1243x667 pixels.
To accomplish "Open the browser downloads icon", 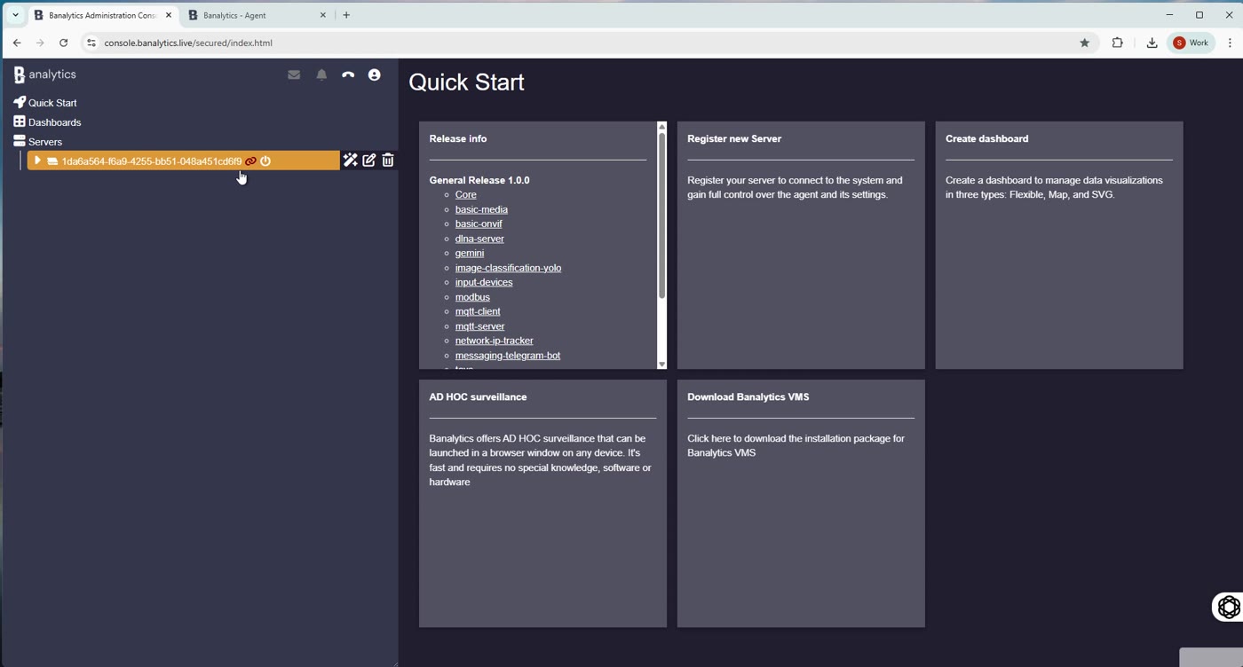I will [x=1152, y=43].
